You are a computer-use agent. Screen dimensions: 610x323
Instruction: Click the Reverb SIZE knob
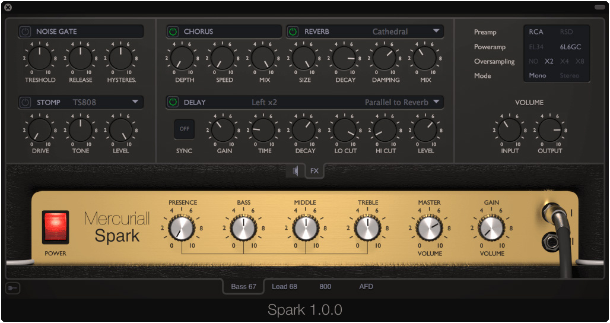pos(303,58)
